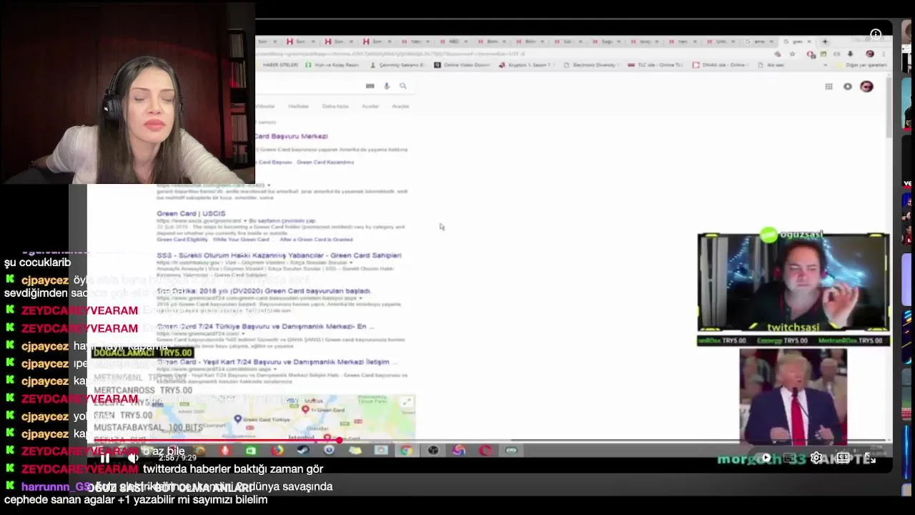
Task: Click the Google account avatar
Action: click(866, 87)
